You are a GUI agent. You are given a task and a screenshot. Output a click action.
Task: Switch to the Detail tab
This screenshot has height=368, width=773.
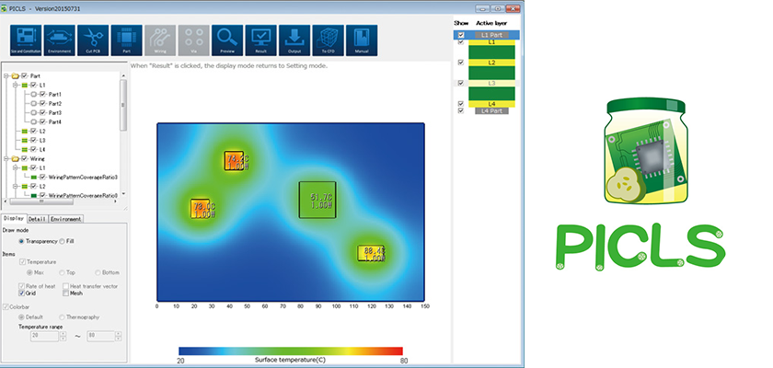tap(37, 219)
